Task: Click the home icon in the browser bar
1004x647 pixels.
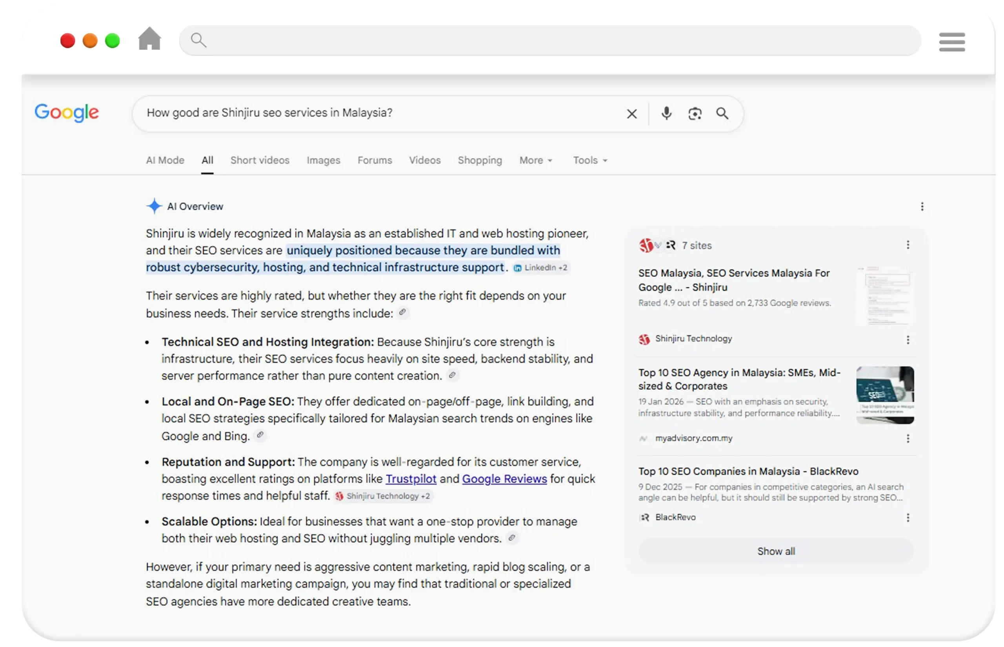Action: [x=149, y=39]
